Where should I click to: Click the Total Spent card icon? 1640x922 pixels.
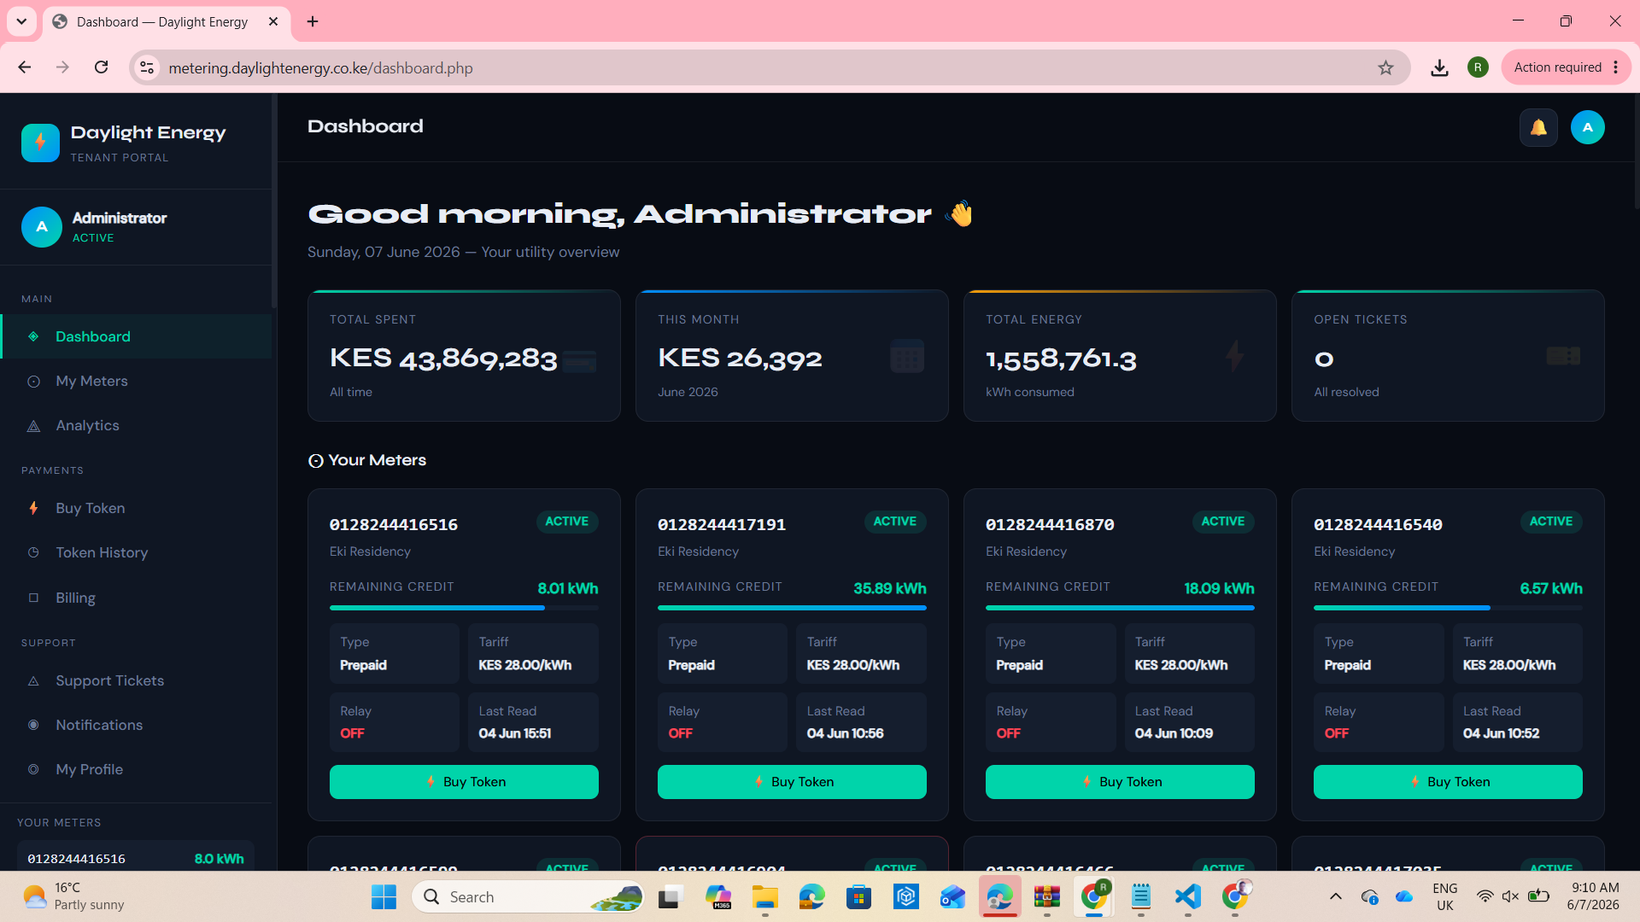pos(579,362)
